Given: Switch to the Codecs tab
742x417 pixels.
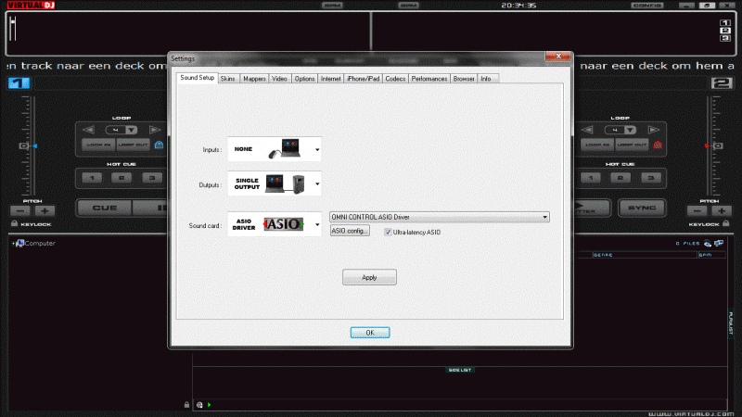Looking at the screenshot, I should [395, 79].
